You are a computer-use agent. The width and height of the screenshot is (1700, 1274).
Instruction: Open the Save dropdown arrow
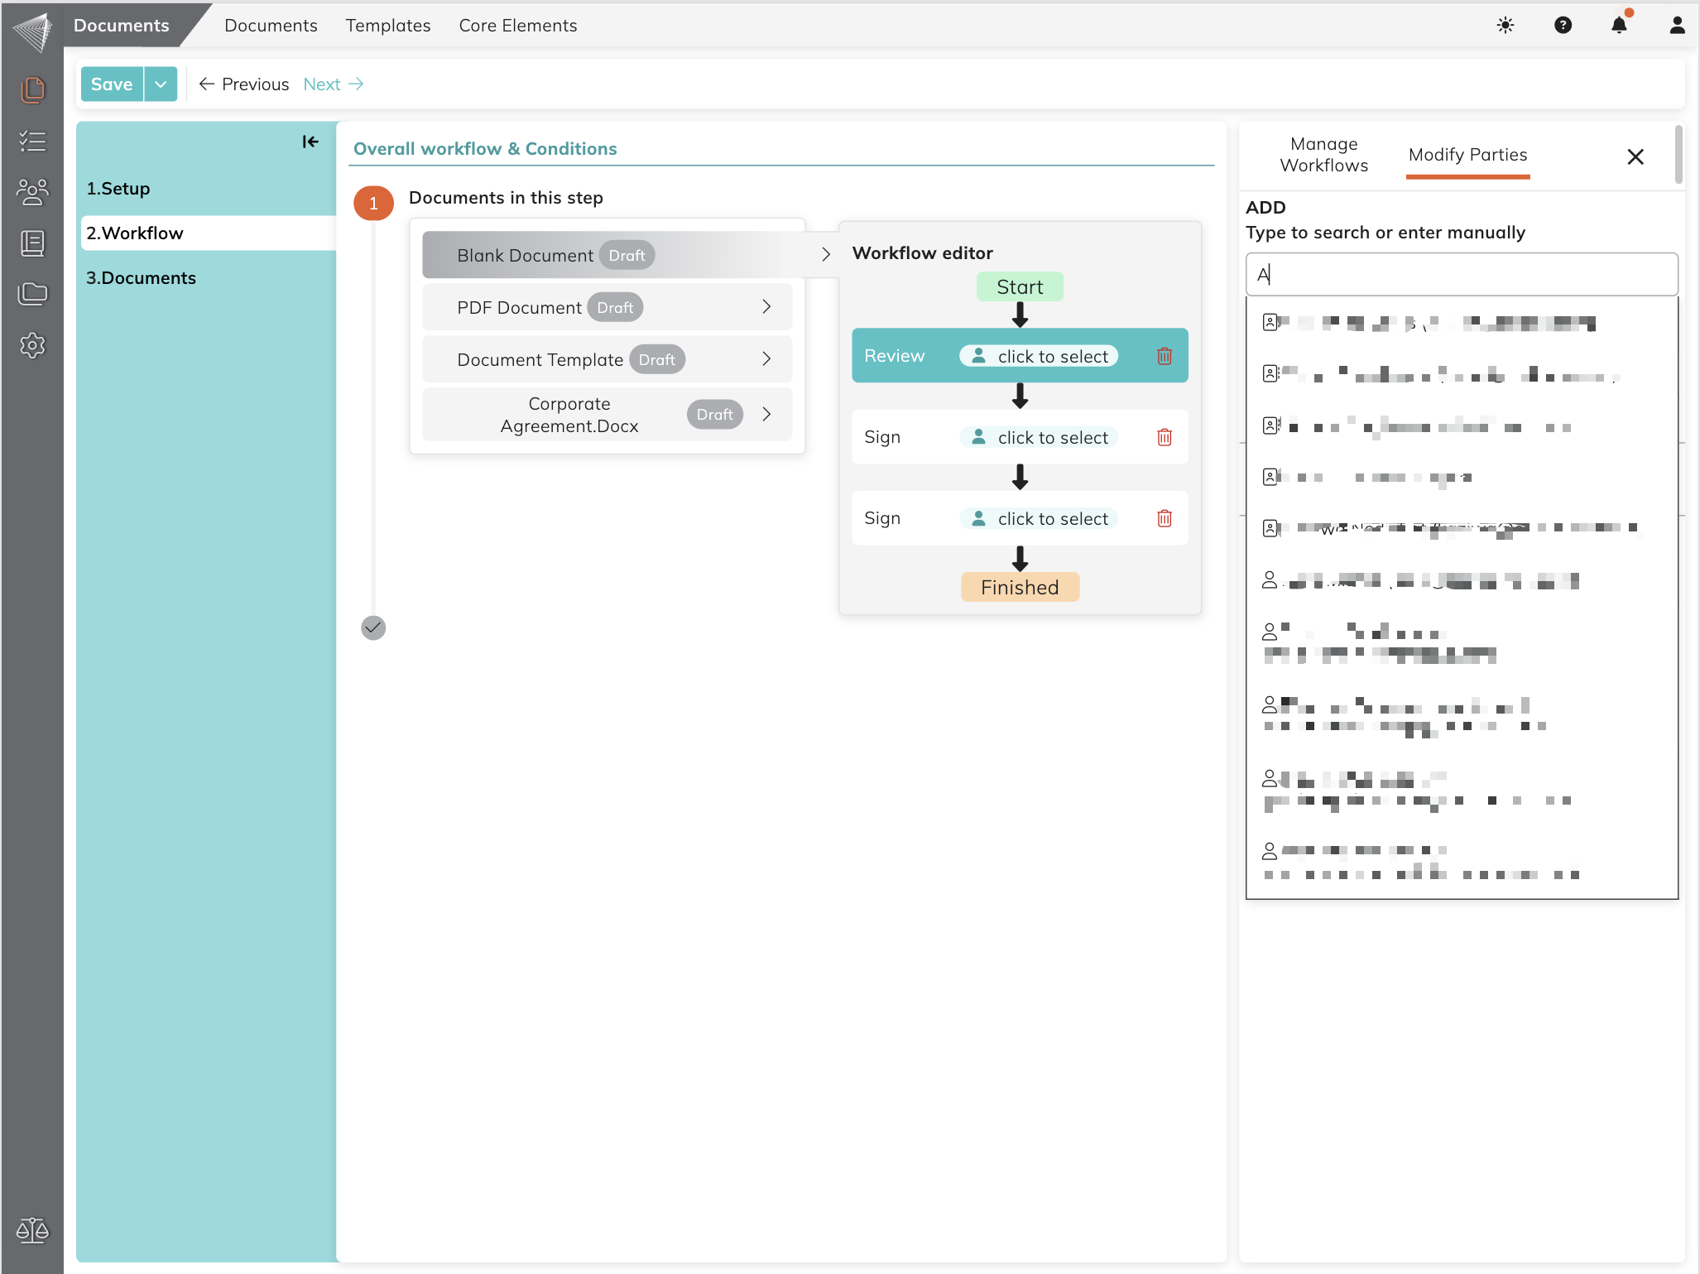[161, 84]
